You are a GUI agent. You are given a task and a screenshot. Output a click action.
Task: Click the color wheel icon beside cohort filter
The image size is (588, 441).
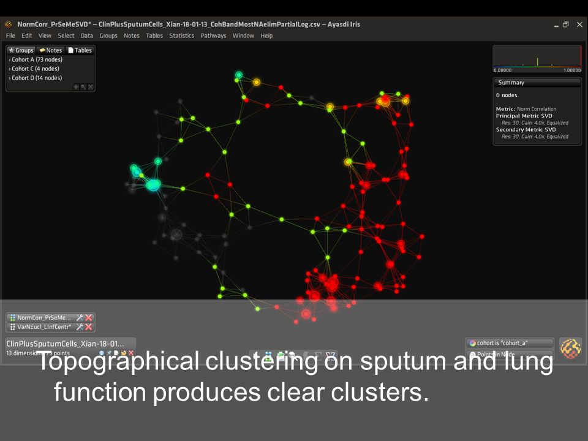pyautogui.click(x=472, y=343)
